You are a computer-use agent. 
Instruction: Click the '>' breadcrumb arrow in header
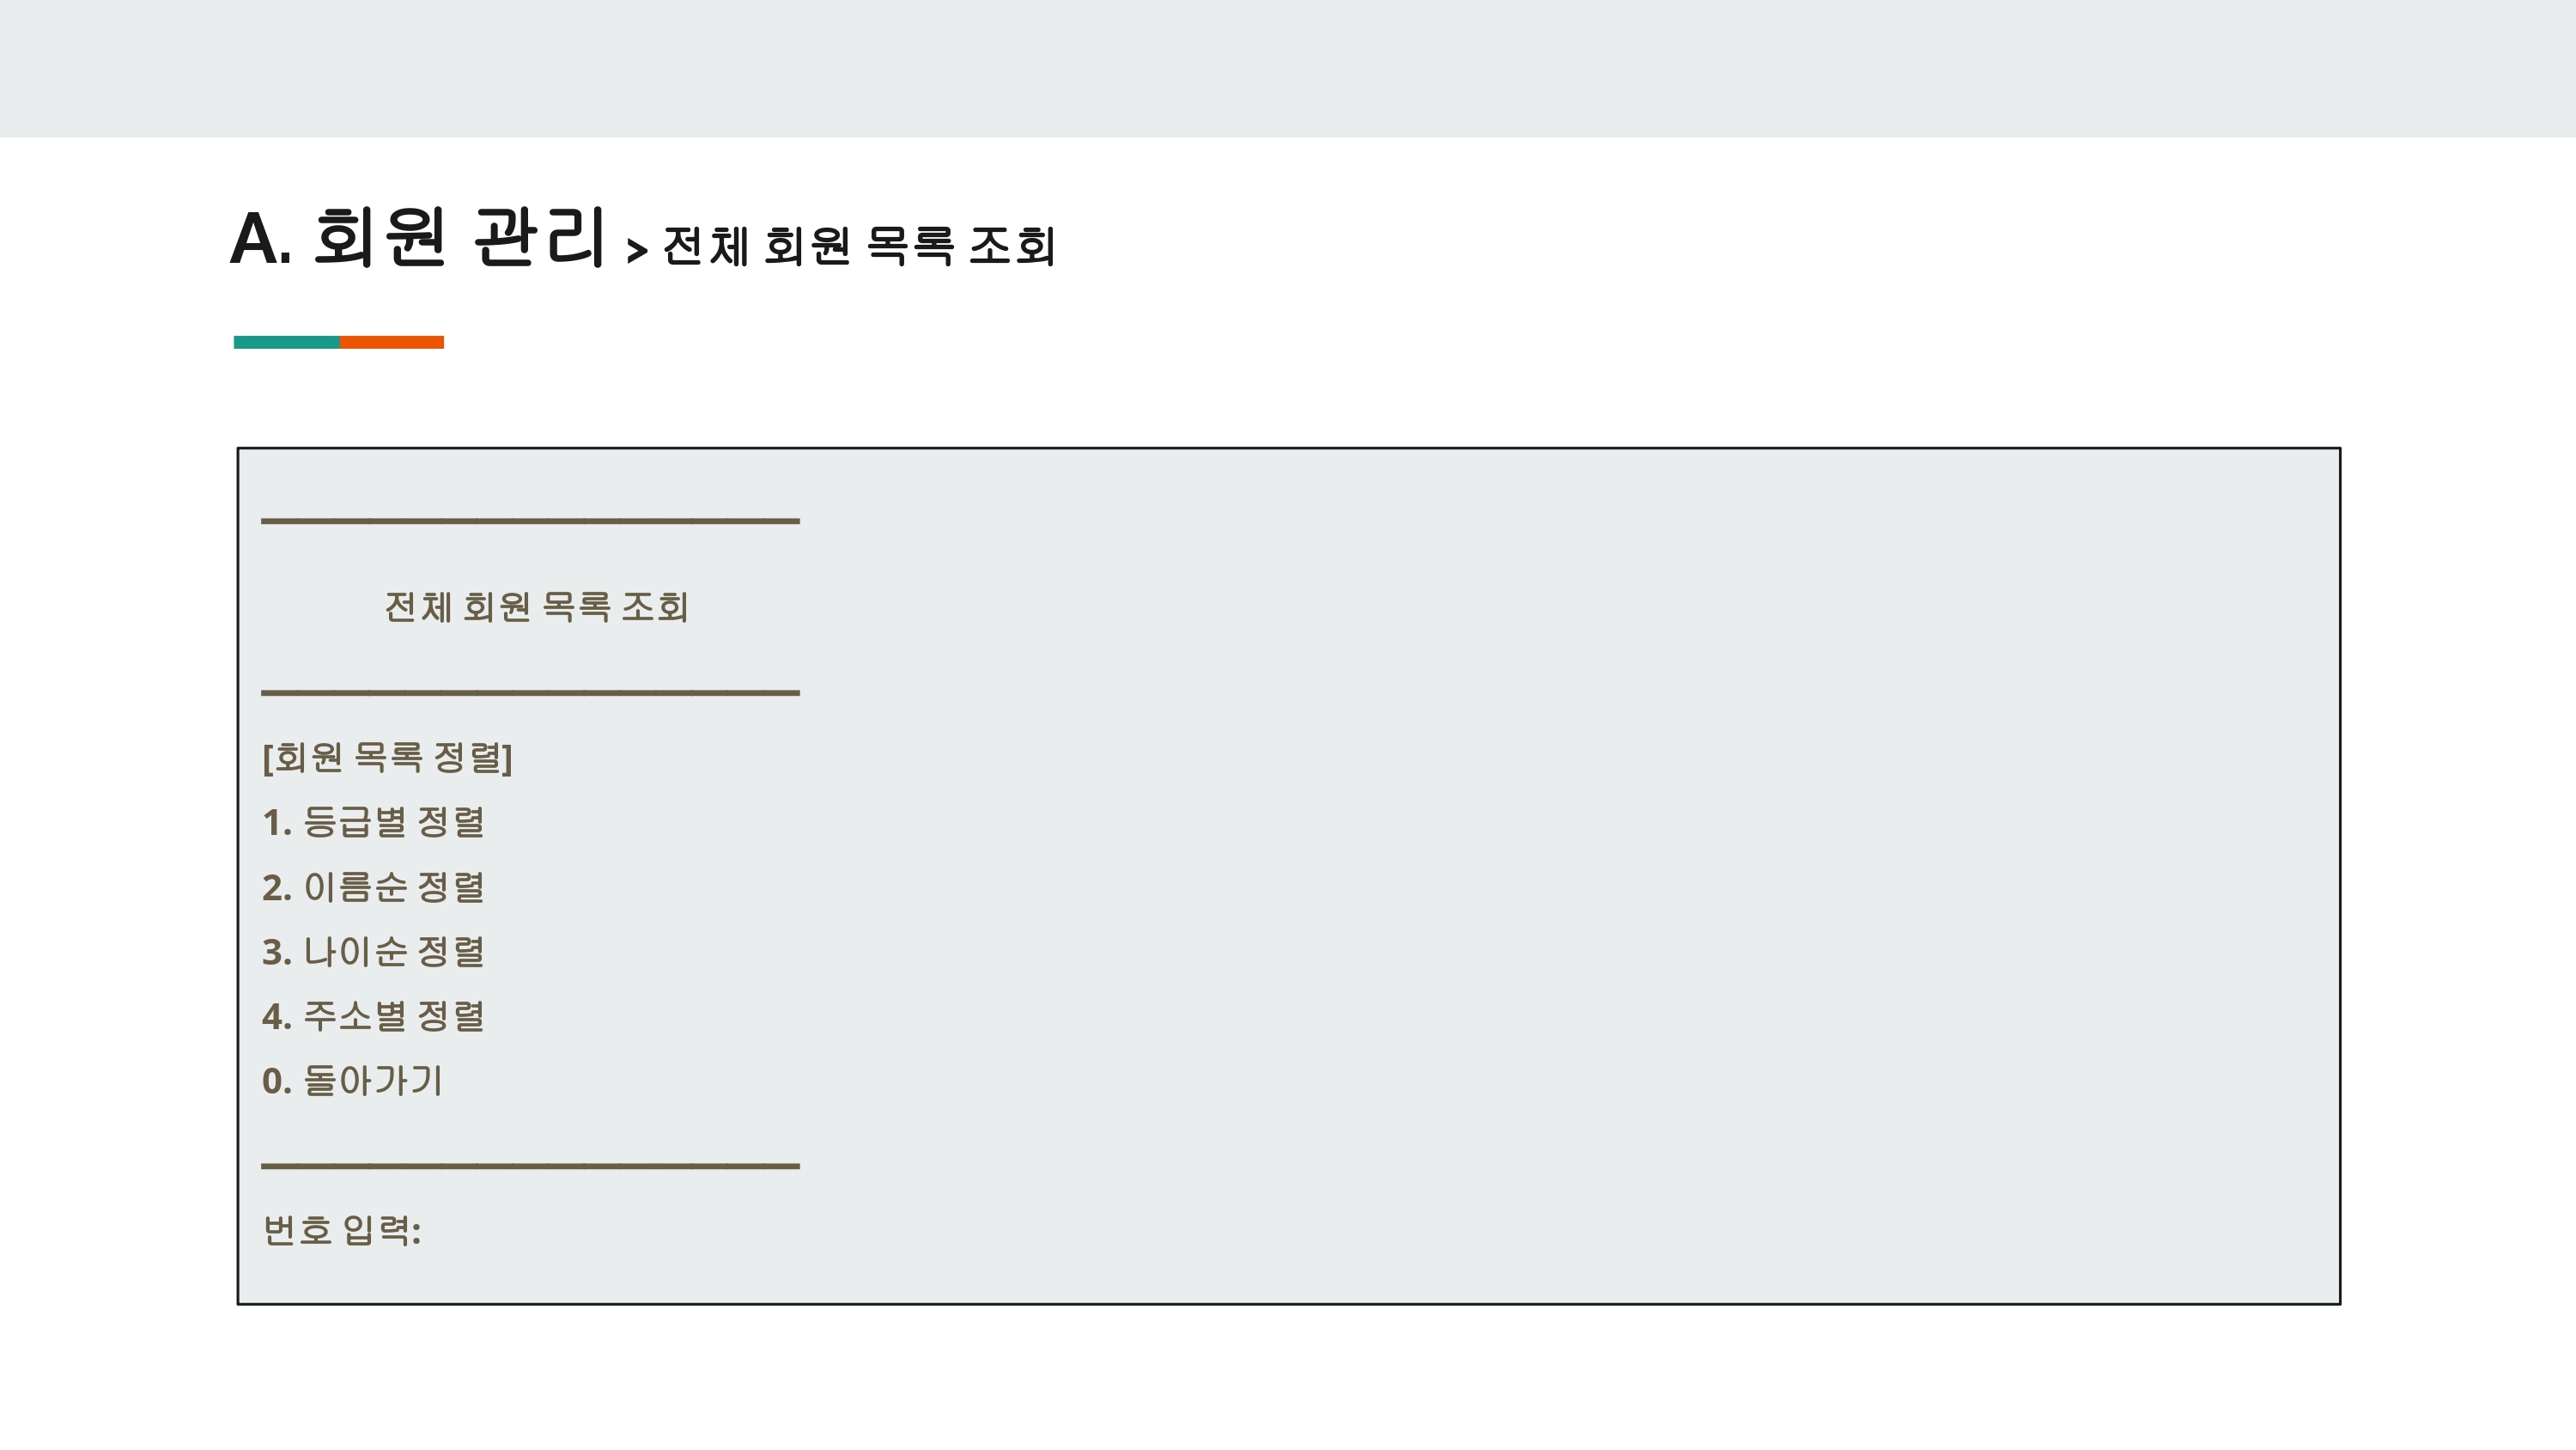pos(637,250)
